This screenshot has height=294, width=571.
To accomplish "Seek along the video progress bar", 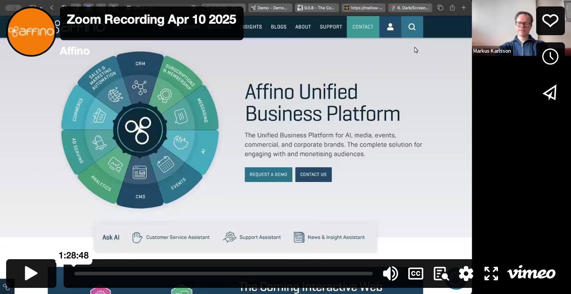I will click(x=223, y=274).
